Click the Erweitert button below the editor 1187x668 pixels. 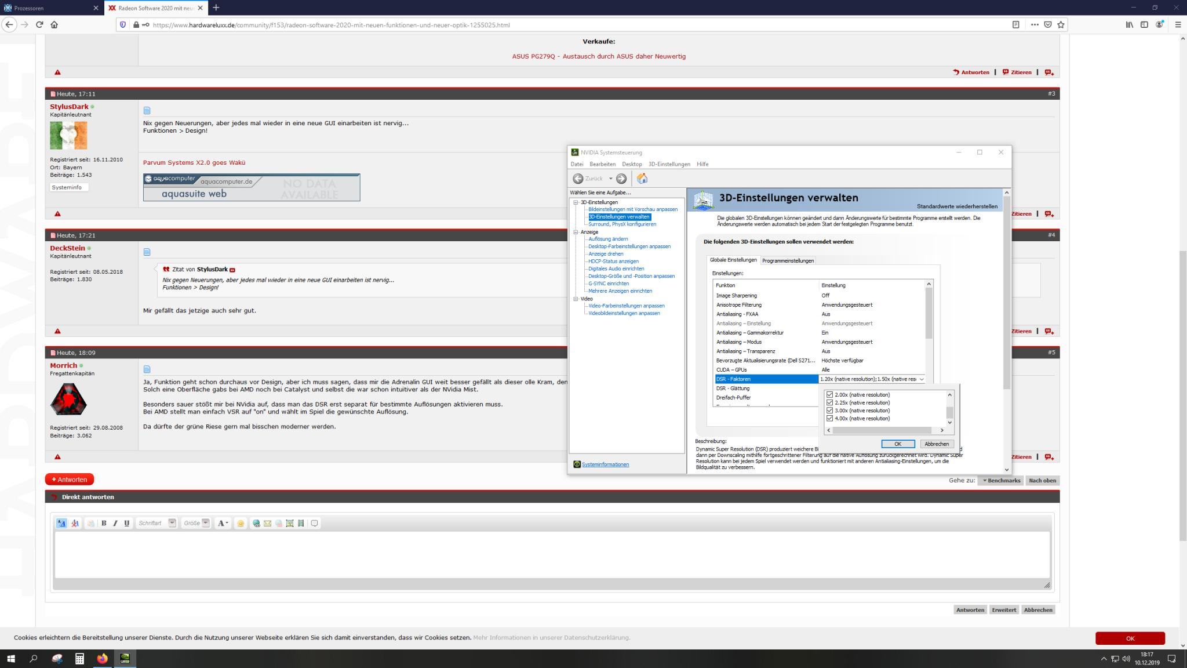tap(1004, 610)
